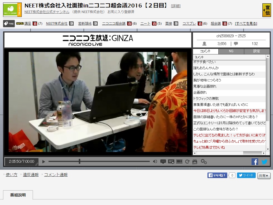This screenshot has height=205, width=273.
Task: Open player settings gears icon
Action: tap(204, 161)
